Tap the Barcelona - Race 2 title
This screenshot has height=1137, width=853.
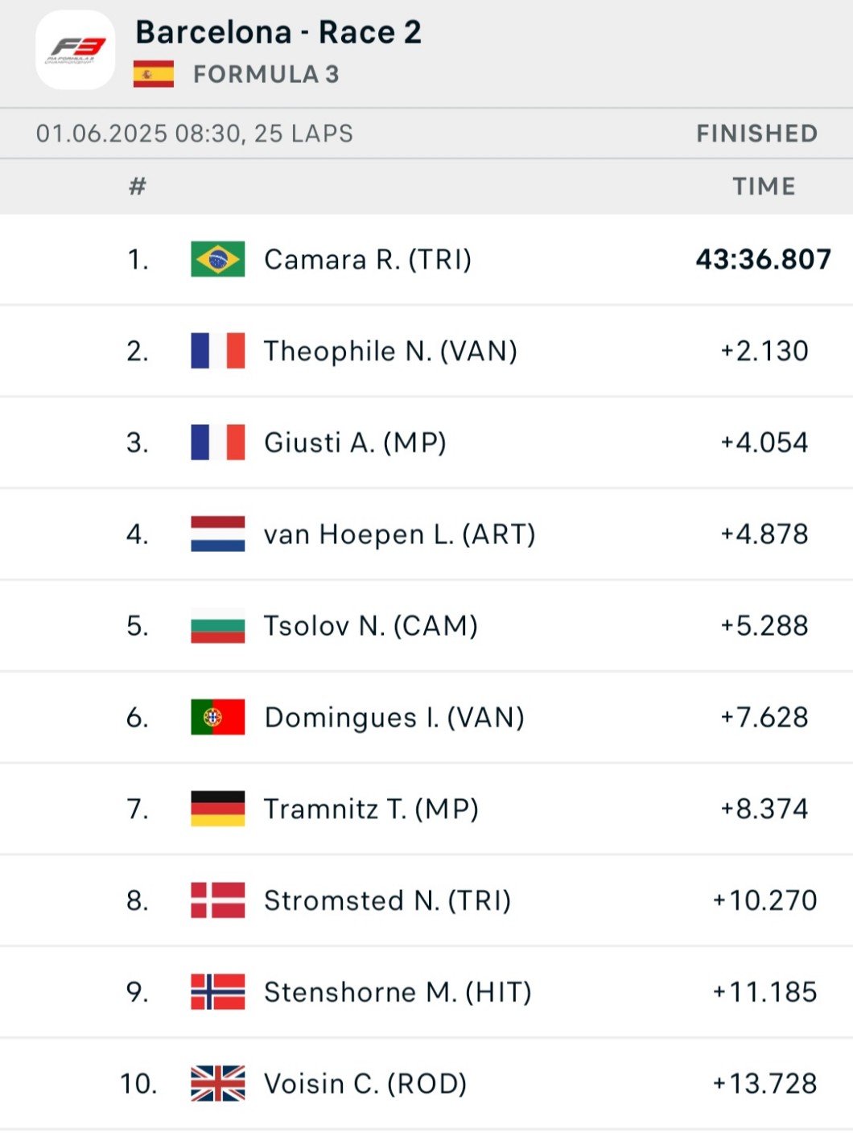click(278, 32)
